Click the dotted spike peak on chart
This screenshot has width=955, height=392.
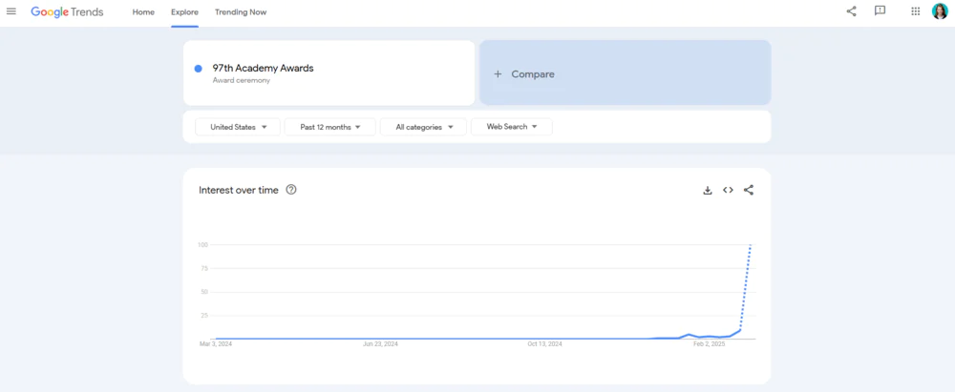pyautogui.click(x=751, y=245)
